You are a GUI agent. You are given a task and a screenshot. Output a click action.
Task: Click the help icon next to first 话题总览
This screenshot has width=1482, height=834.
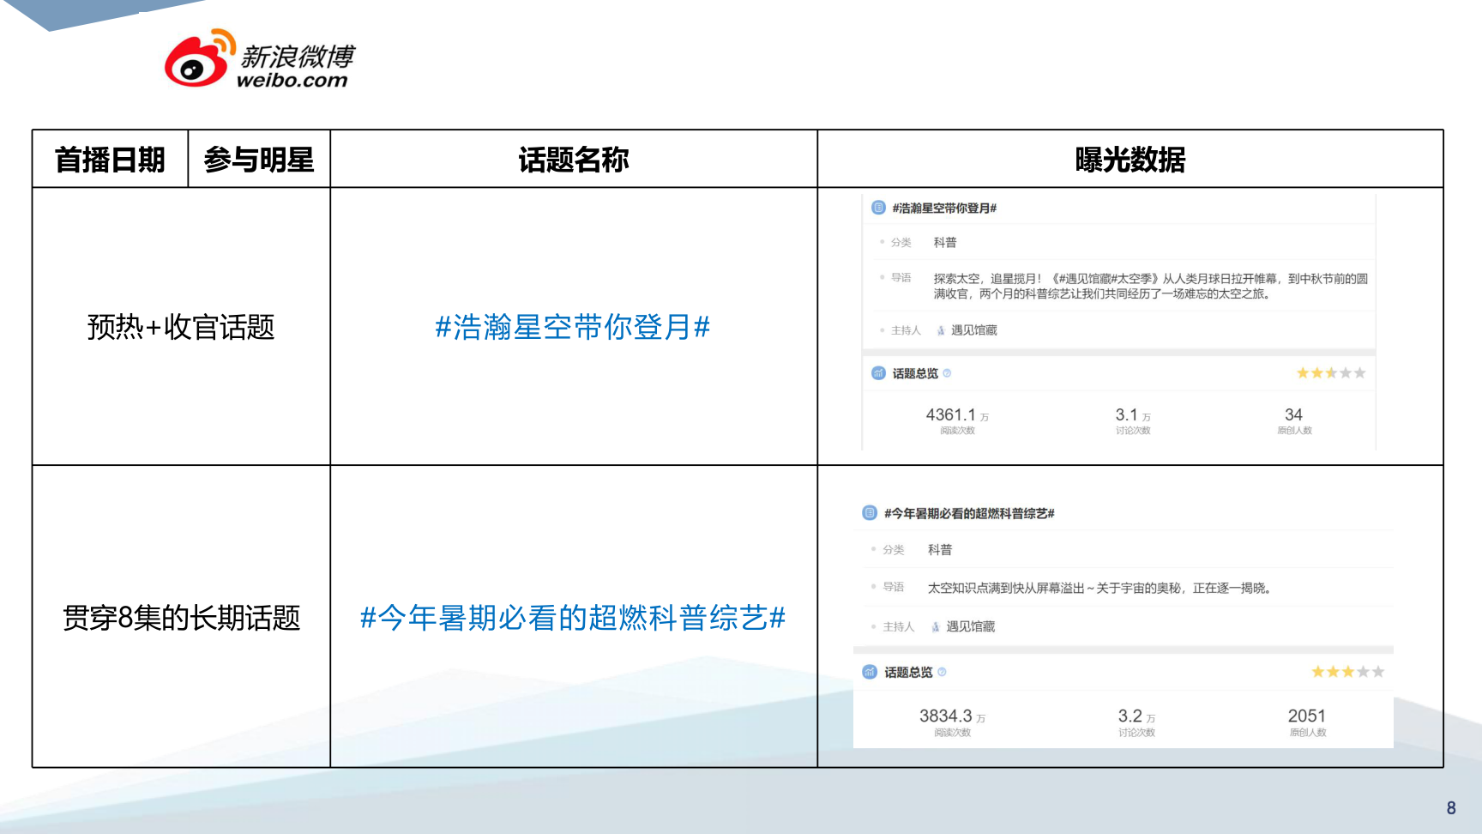click(947, 373)
